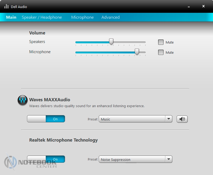The height and width of the screenshot is (175, 213).
Task: Click the Microphone volume slider handle
Action: coord(137,52)
